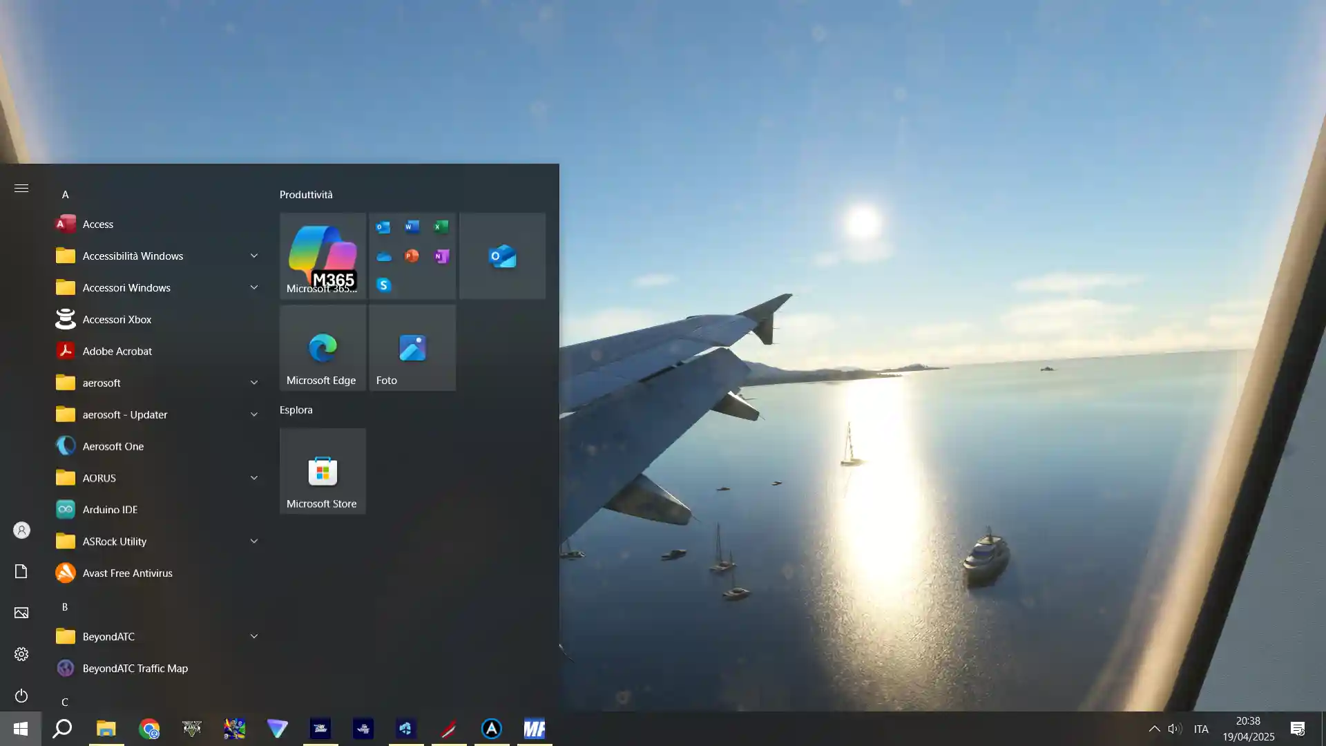
Task: Click the letter A section header
Action: tap(65, 195)
